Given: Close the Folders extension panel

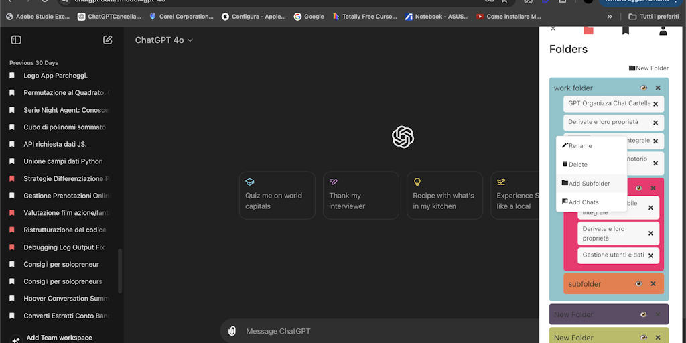Looking at the screenshot, I should [553, 28].
